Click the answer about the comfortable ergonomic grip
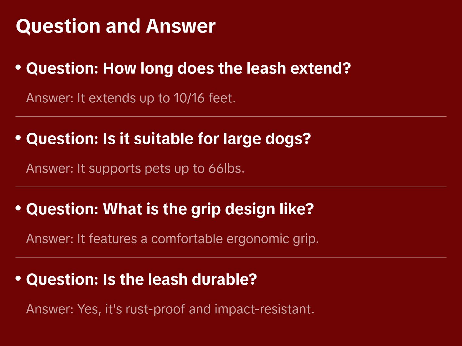The width and height of the screenshot is (462, 346). (173, 239)
